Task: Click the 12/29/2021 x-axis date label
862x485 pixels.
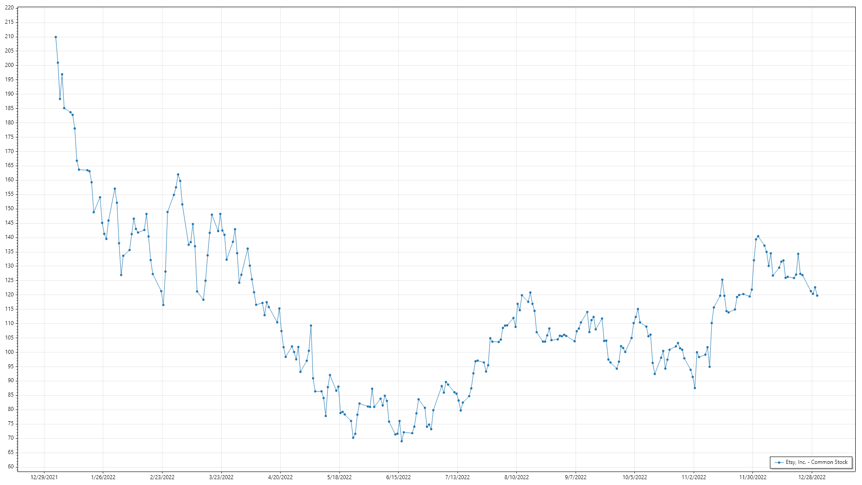Action: [x=44, y=477]
